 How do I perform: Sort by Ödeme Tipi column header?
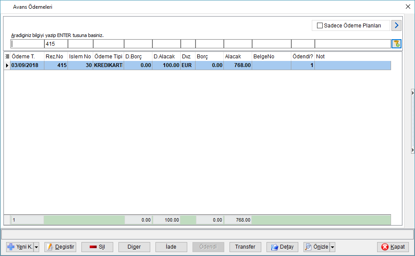pyautogui.click(x=108, y=57)
